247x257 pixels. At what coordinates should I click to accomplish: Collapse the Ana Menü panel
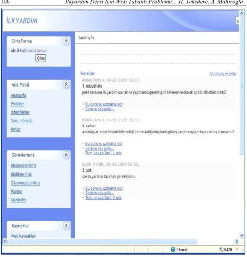[66, 84]
